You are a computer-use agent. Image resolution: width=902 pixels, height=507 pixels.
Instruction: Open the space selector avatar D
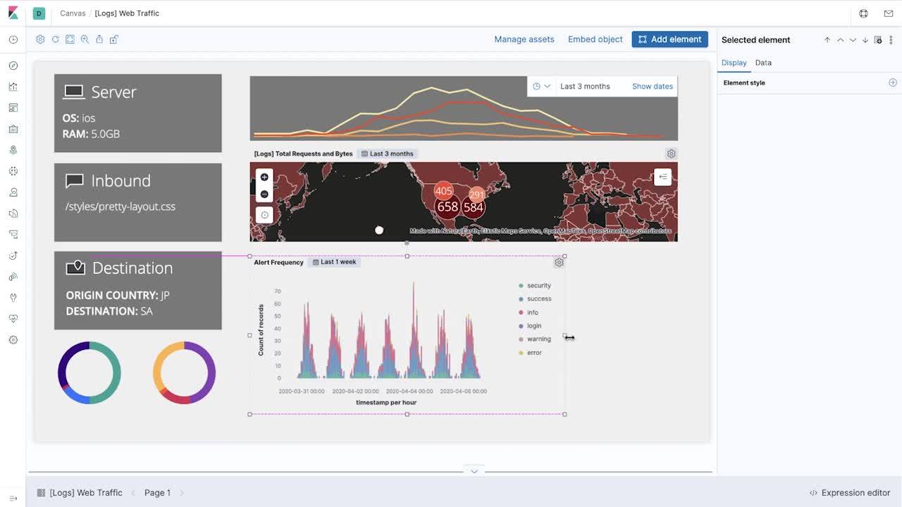[x=39, y=13]
